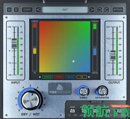The width and height of the screenshot is (130, 119).
Task: Click the COPY button
Action: 27,10
